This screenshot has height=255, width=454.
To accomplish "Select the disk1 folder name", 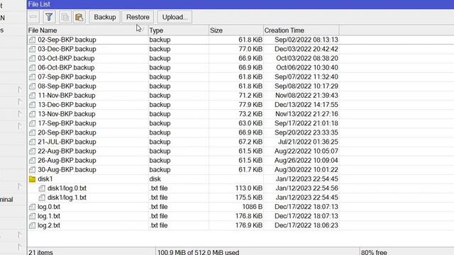I will click(x=45, y=179).
